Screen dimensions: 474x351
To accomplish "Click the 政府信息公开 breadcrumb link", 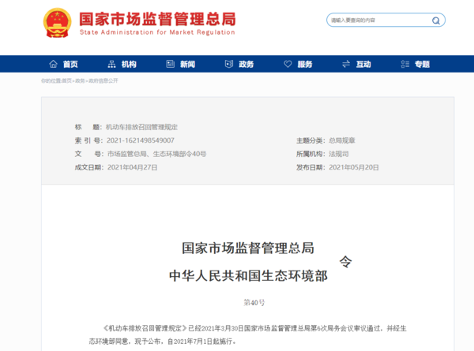I will pyautogui.click(x=103, y=80).
